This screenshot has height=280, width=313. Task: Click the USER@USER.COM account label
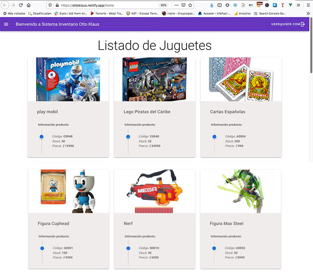coord(286,24)
